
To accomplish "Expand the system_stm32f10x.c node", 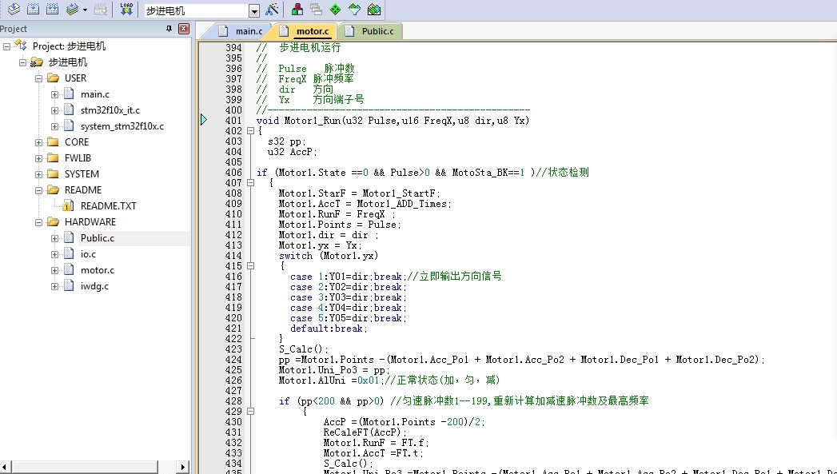I will click(54, 126).
